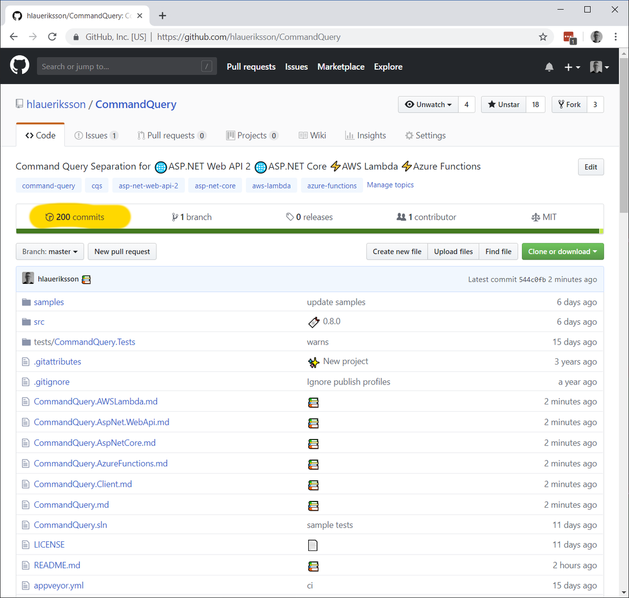Open Pull requests in top navigation
The width and height of the screenshot is (629, 598).
(x=251, y=67)
